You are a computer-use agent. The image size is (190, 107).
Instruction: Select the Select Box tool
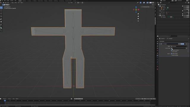coord(1,8)
